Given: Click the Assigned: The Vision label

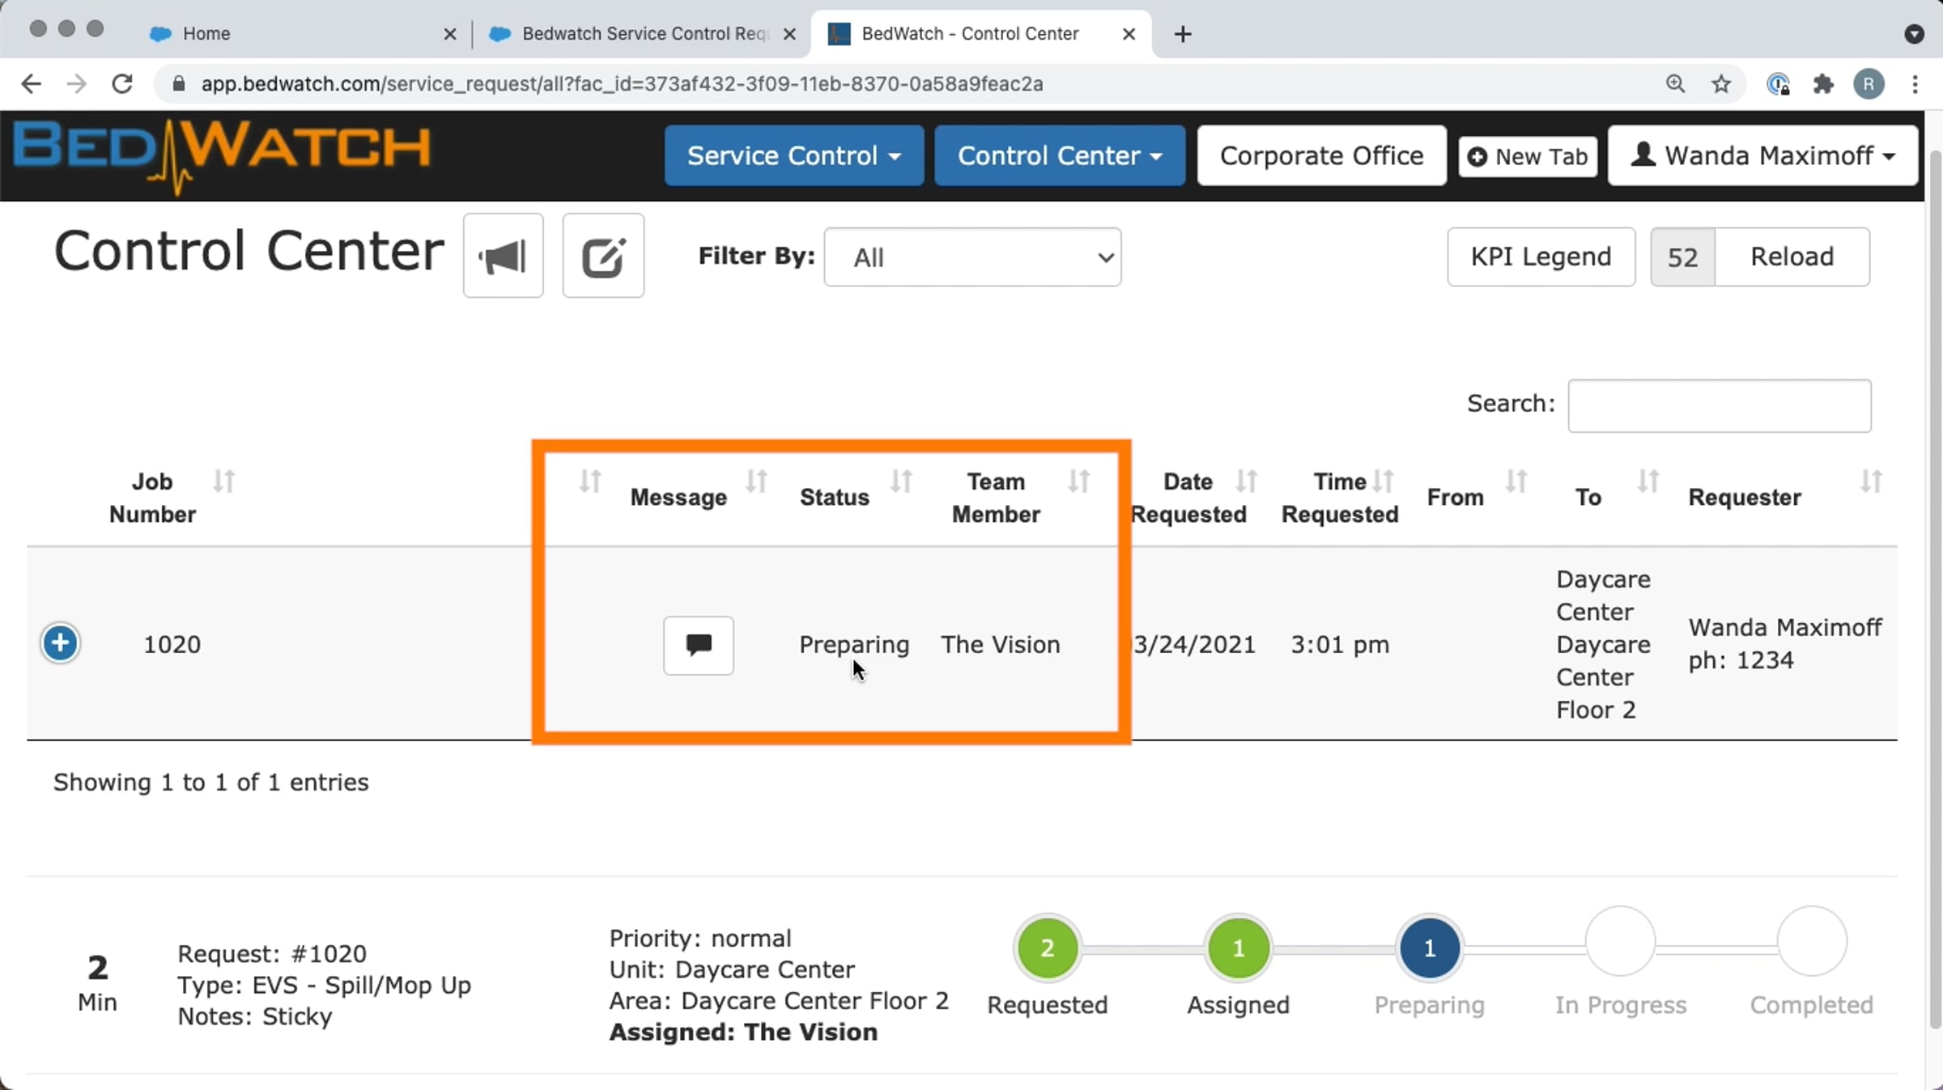Looking at the screenshot, I should pyautogui.click(x=743, y=1032).
